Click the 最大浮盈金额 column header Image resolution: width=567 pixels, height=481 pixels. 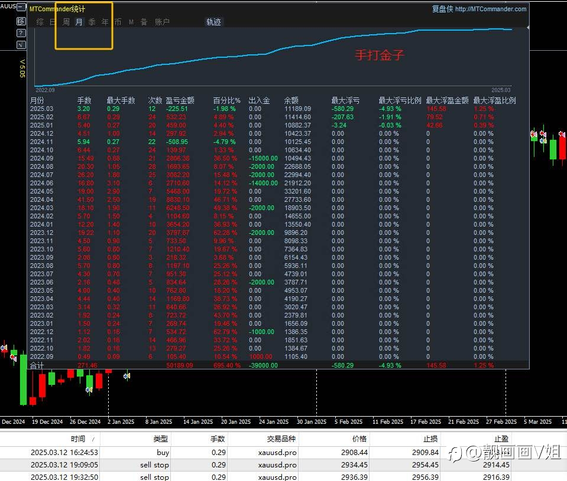coord(448,101)
